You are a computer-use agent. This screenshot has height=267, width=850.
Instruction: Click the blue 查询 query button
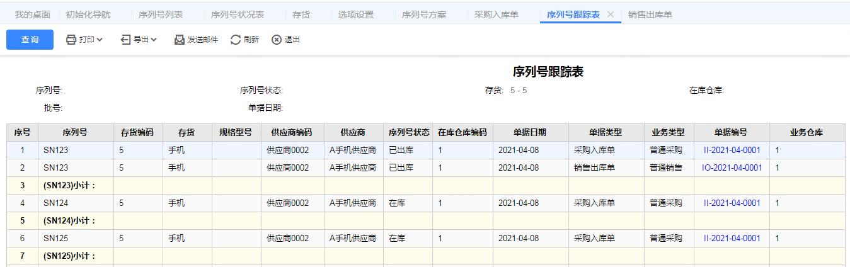30,40
